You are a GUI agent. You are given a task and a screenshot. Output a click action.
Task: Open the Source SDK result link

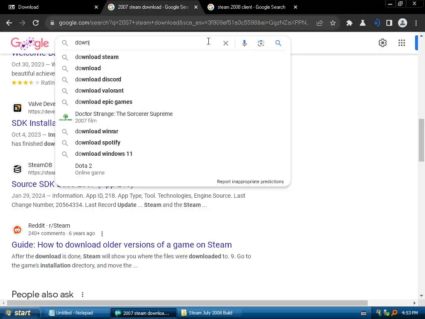click(33, 184)
